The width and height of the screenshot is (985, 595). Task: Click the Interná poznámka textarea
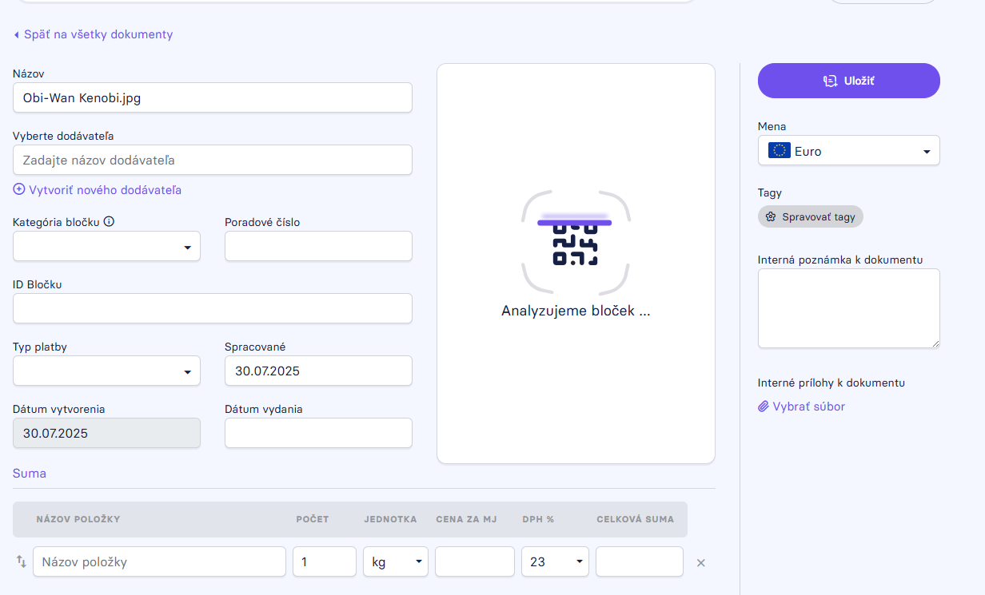coord(849,308)
